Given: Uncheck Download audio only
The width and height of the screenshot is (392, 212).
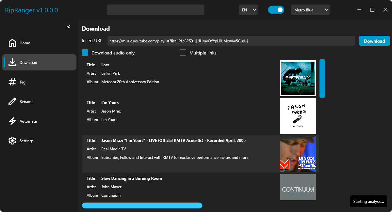Looking at the screenshot, I should click(85, 53).
